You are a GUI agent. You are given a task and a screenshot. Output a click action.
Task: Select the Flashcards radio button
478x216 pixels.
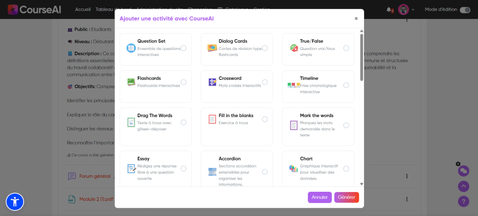183,82
